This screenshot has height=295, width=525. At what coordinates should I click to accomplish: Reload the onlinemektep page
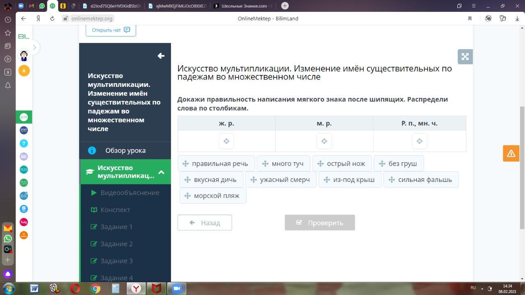(52, 18)
